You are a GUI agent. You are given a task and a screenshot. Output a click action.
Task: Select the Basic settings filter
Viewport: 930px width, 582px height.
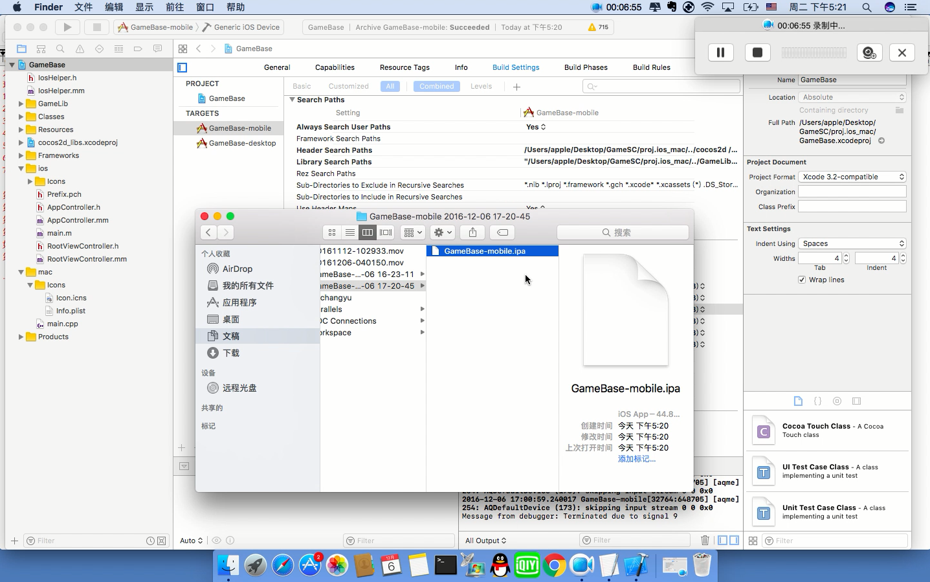coord(302,86)
